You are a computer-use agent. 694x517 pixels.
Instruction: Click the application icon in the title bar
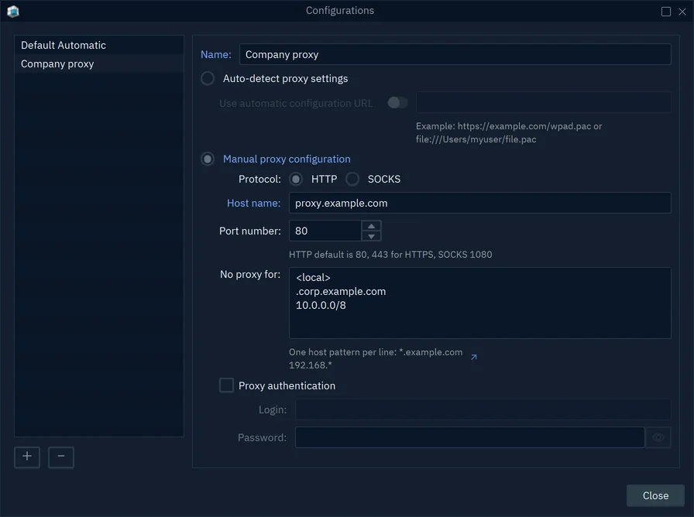click(x=13, y=11)
